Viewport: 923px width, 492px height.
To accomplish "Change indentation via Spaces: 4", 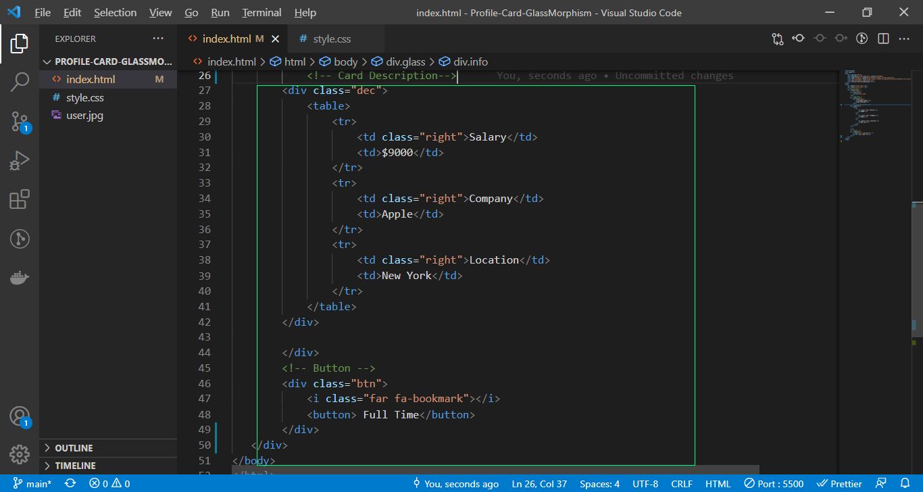I will (x=599, y=484).
